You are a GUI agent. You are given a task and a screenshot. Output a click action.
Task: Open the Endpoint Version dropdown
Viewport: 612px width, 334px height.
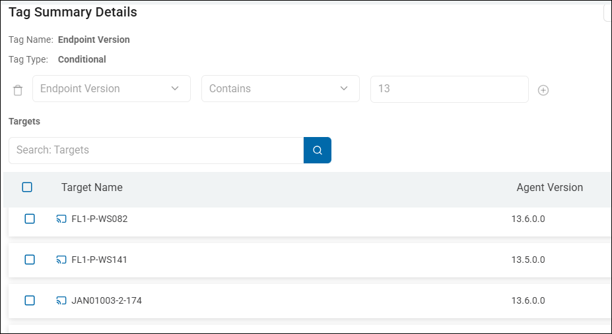(x=111, y=89)
